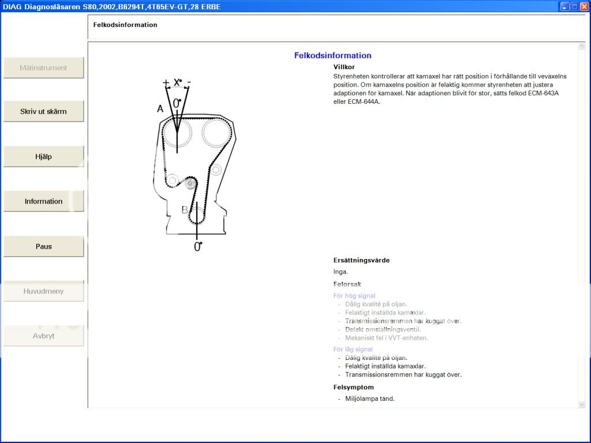Maximize the DIAG Diagnosläsaren window
The width and height of the screenshot is (591, 443).
pyautogui.click(x=574, y=7)
